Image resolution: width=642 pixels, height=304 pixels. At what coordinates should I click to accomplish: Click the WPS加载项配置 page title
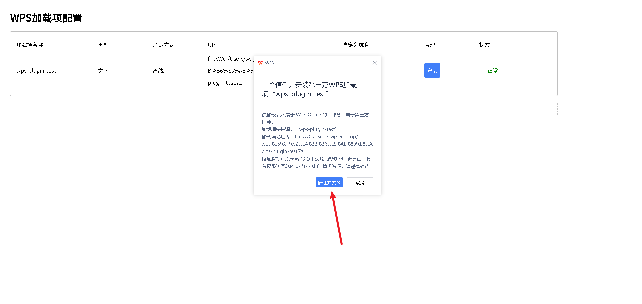(46, 18)
